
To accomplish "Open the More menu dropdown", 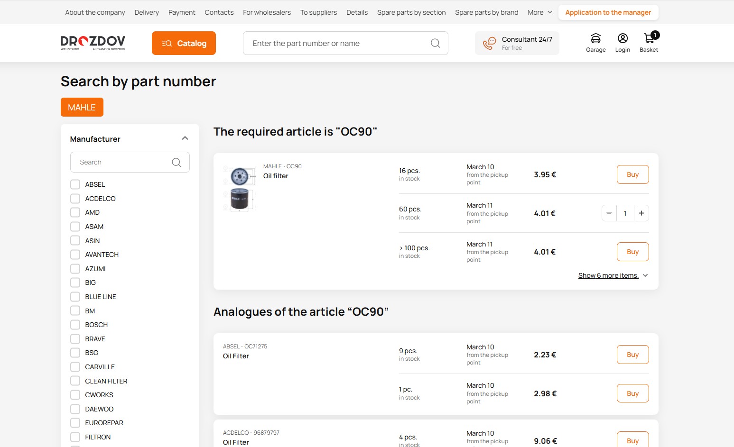I will [539, 12].
